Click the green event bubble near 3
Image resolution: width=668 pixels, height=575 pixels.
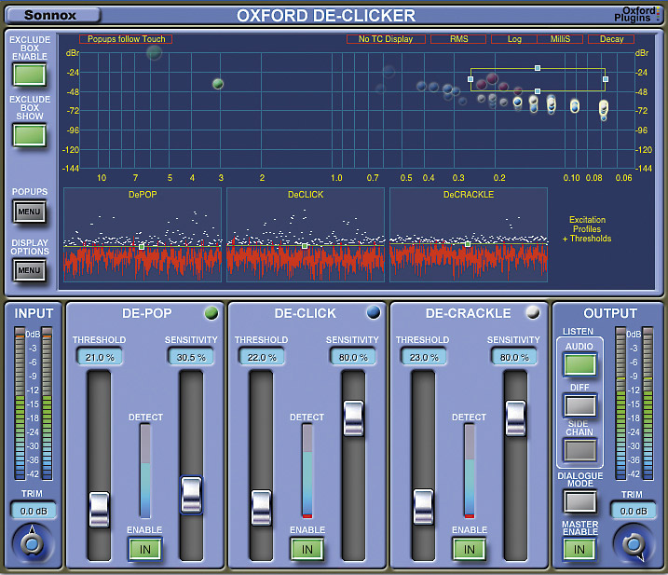(218, 84)
